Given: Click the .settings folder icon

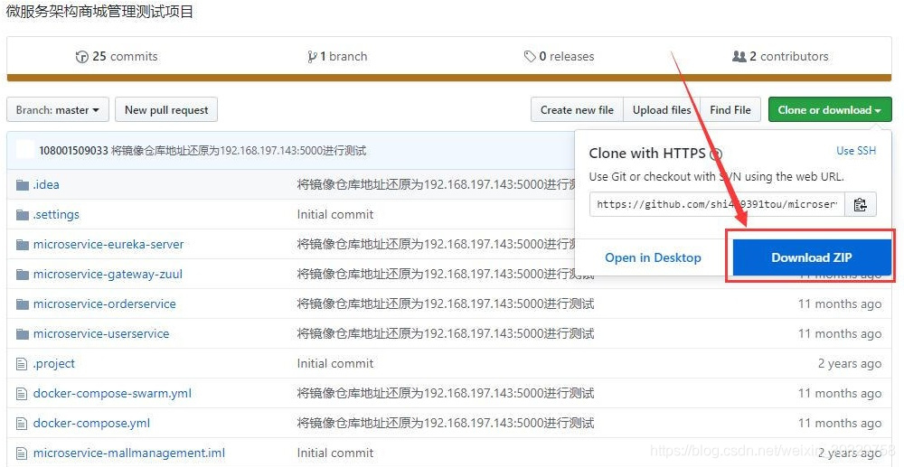Looking at the screenshot, I should pos(23,215).
